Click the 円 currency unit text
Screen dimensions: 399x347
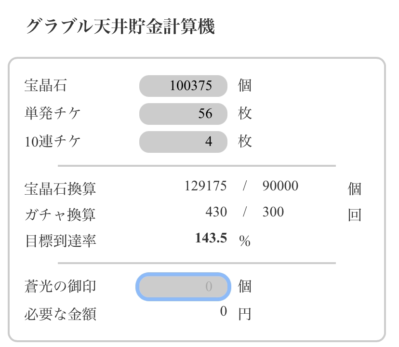(x=245, y=314)
